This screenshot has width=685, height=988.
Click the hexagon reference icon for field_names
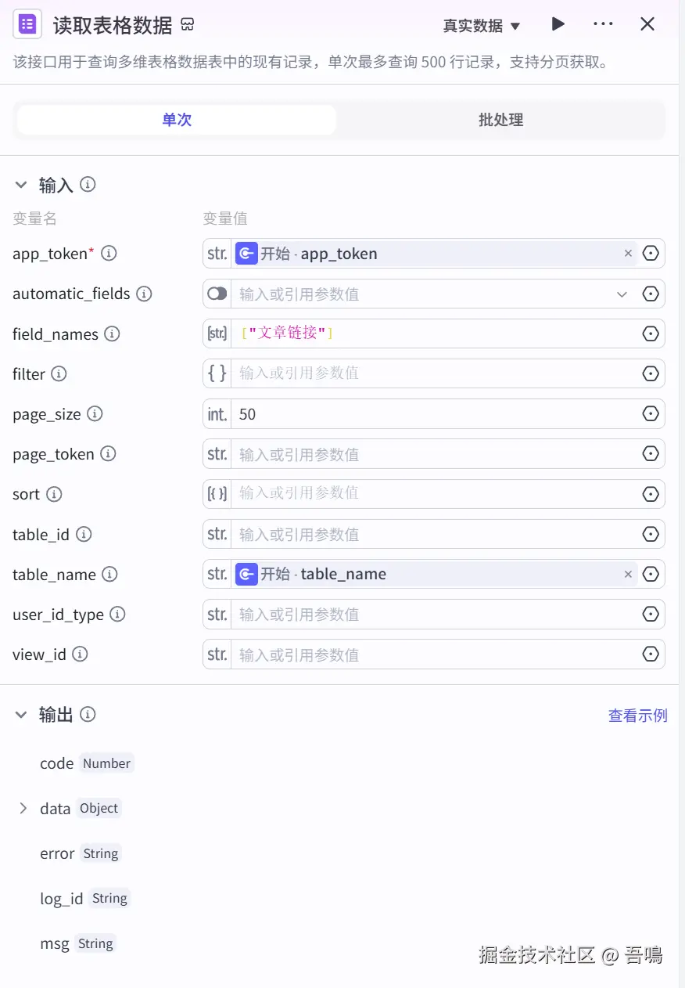point(651,334)
